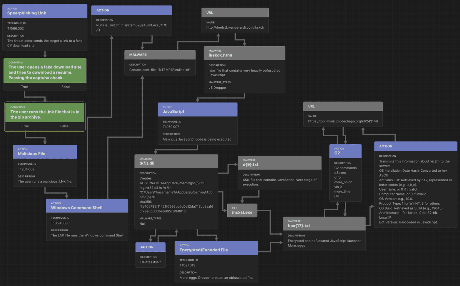Open the ikskck.html malware node

click(244, 53)
